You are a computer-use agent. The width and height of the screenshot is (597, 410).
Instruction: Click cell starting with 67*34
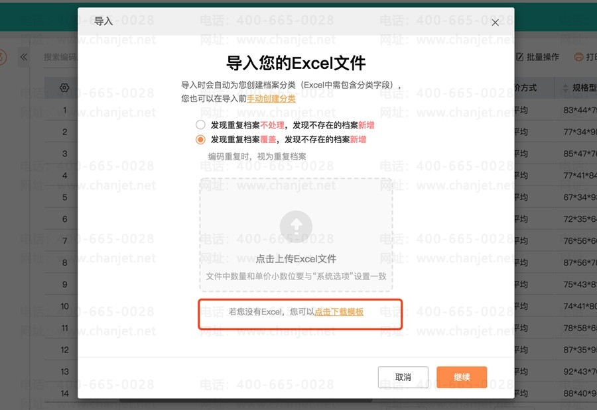tap(580, 197)
